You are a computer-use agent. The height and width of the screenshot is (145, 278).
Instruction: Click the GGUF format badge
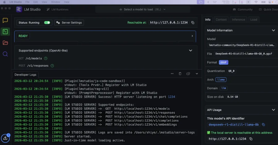point(223,62)
